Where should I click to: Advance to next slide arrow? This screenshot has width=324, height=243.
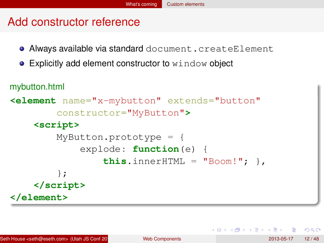pyautogui.click(x=225, y=230)
